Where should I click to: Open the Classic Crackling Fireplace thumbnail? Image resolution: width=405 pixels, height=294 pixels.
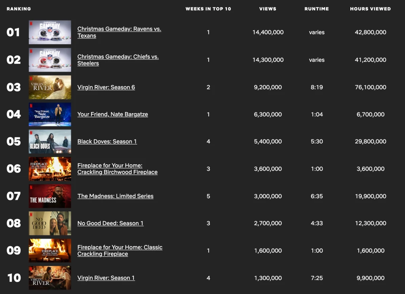click(50, 250)
